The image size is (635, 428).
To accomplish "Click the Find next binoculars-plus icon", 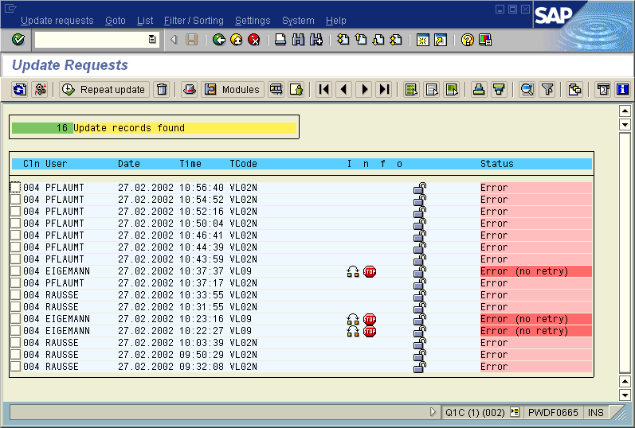I will point(316,40).
